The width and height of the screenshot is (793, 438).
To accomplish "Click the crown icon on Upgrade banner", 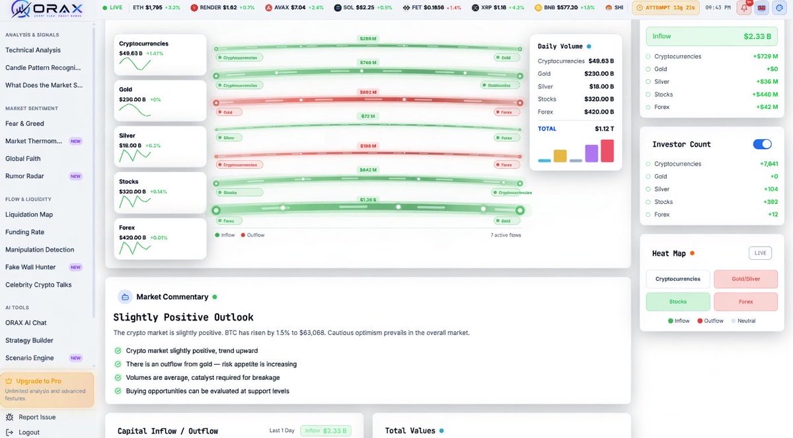I will (x=9, y=381).
